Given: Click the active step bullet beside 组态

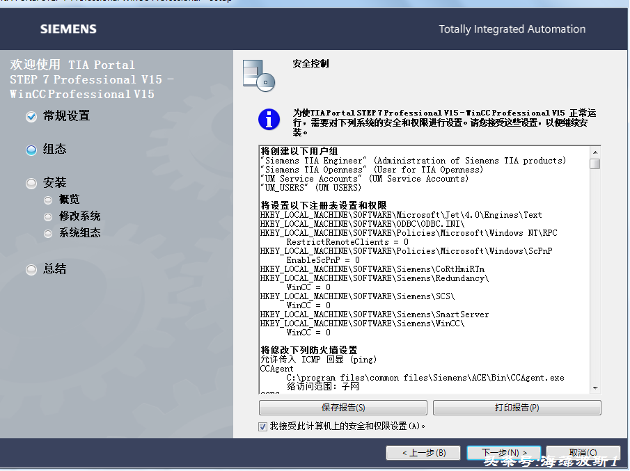Looking at the screenshot, I should (x=31, y=150).
